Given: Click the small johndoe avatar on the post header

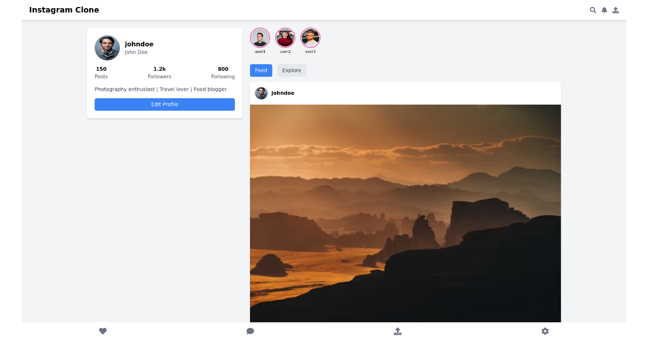Looking at the screenshot, I should 261,93.
